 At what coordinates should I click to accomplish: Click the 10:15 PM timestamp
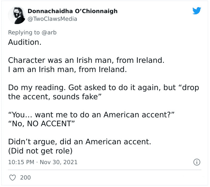[21, 162]
